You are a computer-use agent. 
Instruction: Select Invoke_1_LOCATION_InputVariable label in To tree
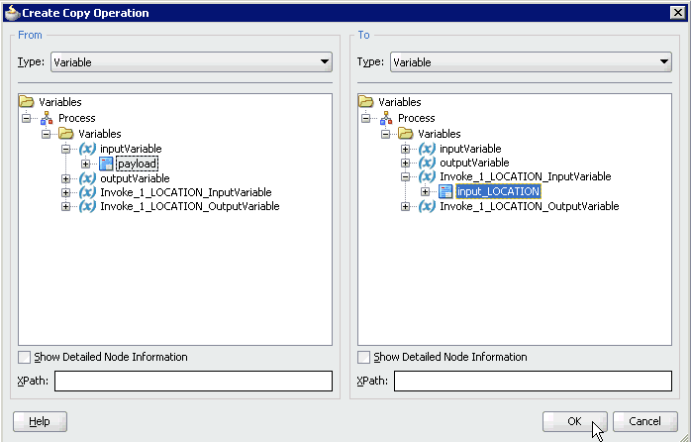tap(526, 176)
